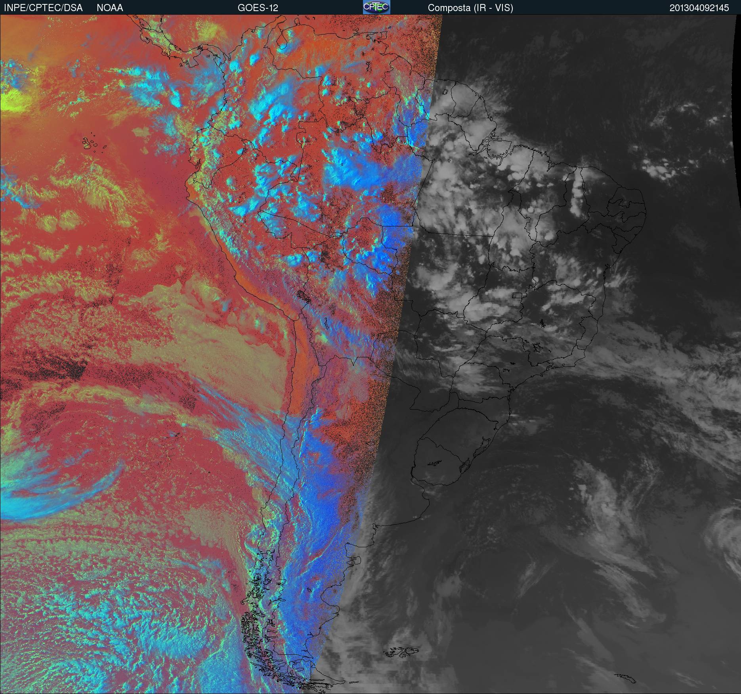Click the 201304092145 timestamp
741x694 pixels.
[x=699, y=8]
